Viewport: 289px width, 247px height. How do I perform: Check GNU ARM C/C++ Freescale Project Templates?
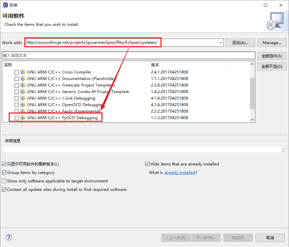coord(17,85)
